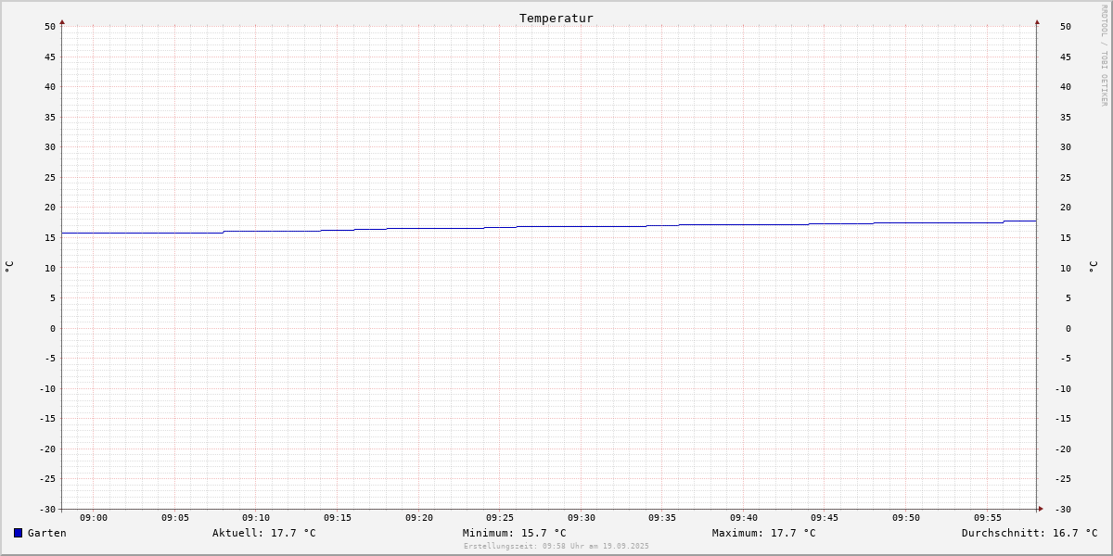Viewport: 1113px width, 556px height.
Task: Click the 09:10 time axis label
Action: (x=256, y=518)
